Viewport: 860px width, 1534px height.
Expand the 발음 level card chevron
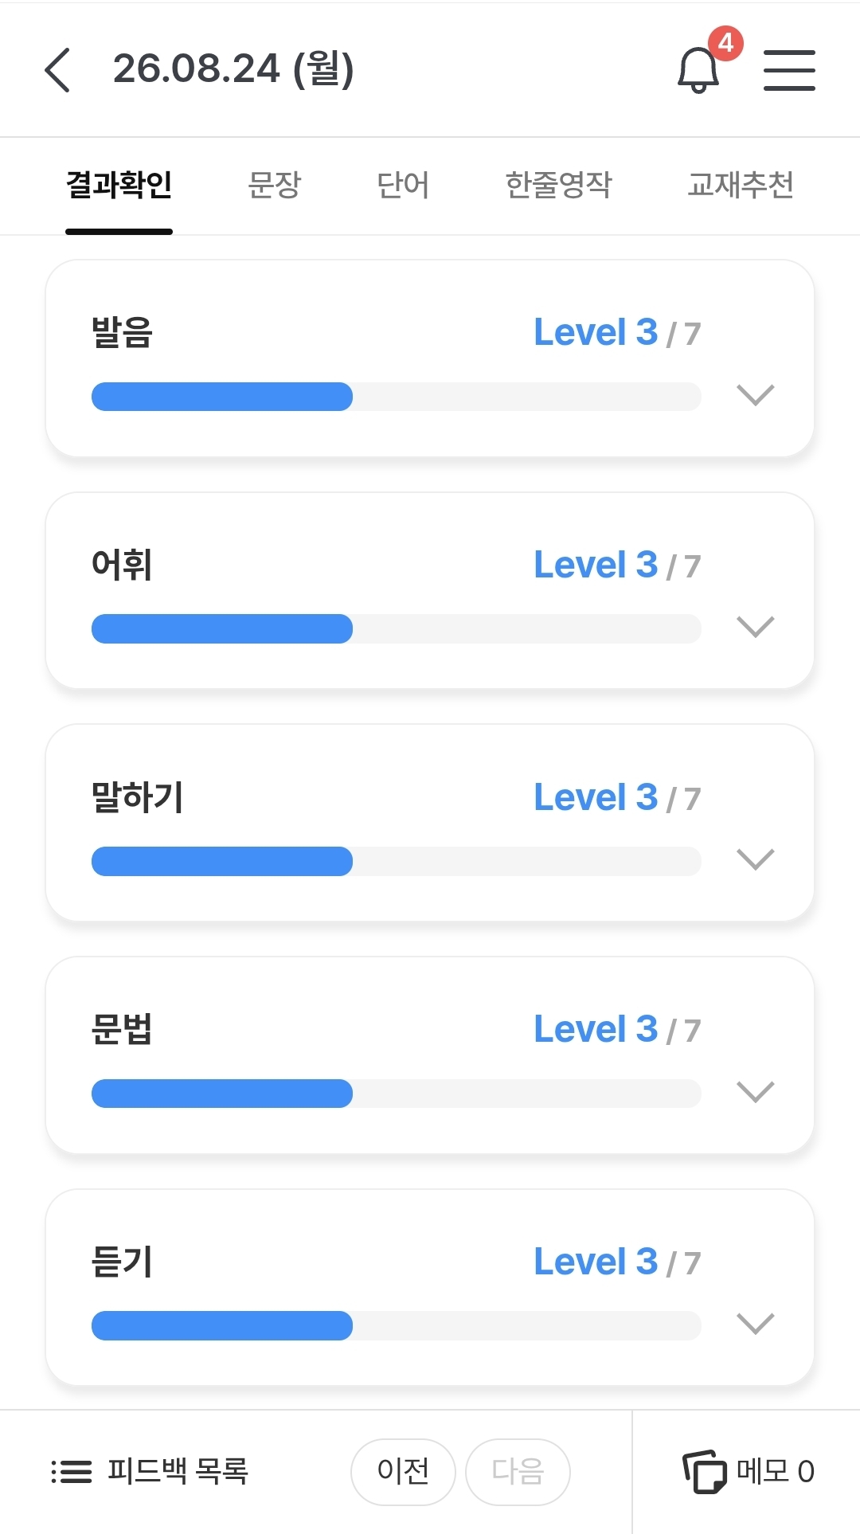click(x=756, y=395)
